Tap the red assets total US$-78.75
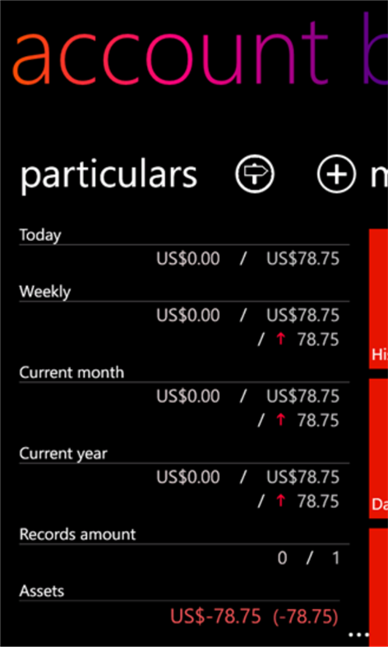This screenshot has width=388, height=647. pyautogui.click(x=215, y=617)
